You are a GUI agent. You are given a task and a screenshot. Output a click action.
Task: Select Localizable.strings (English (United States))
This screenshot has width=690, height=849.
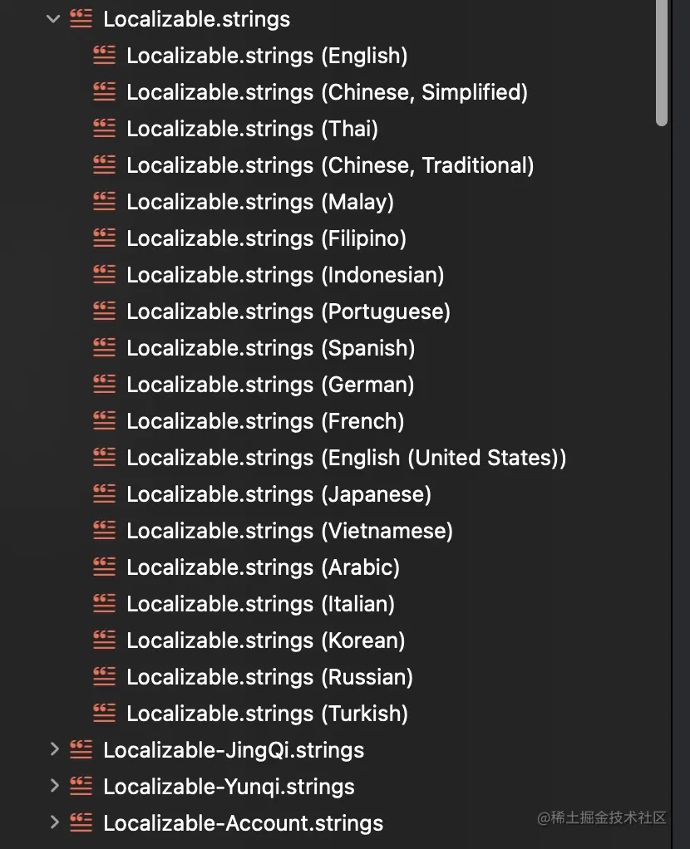(346, 457)
